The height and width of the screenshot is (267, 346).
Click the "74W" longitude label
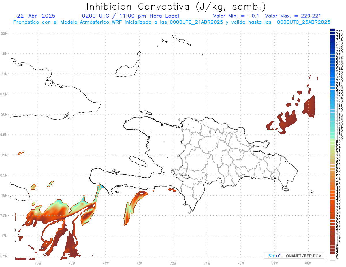click(x=106, y=263)
